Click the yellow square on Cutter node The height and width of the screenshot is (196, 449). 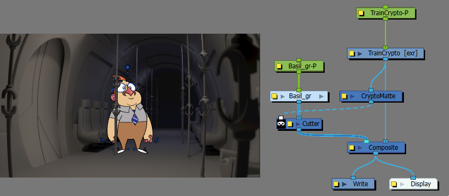click(x=290, y=124)
